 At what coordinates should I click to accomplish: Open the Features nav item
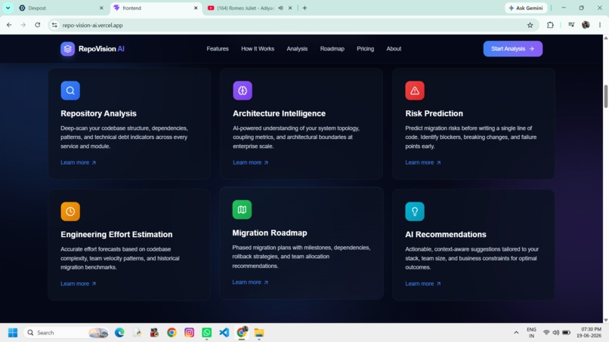pos(218,49)
